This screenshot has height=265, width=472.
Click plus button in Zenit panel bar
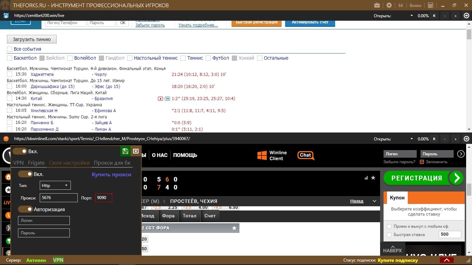[x=455, y=16]
